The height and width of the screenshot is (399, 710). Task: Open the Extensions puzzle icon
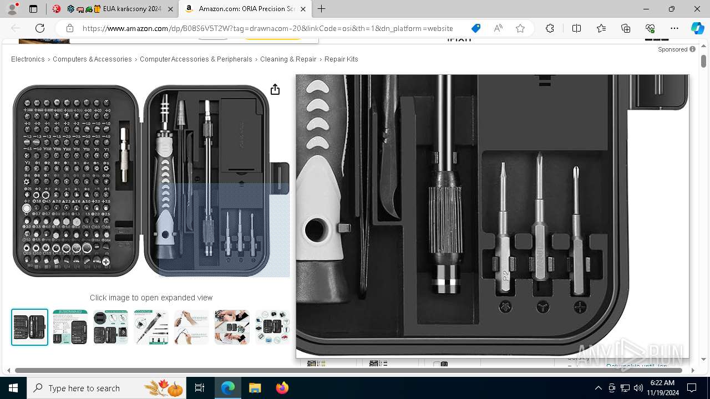(550, 28)
